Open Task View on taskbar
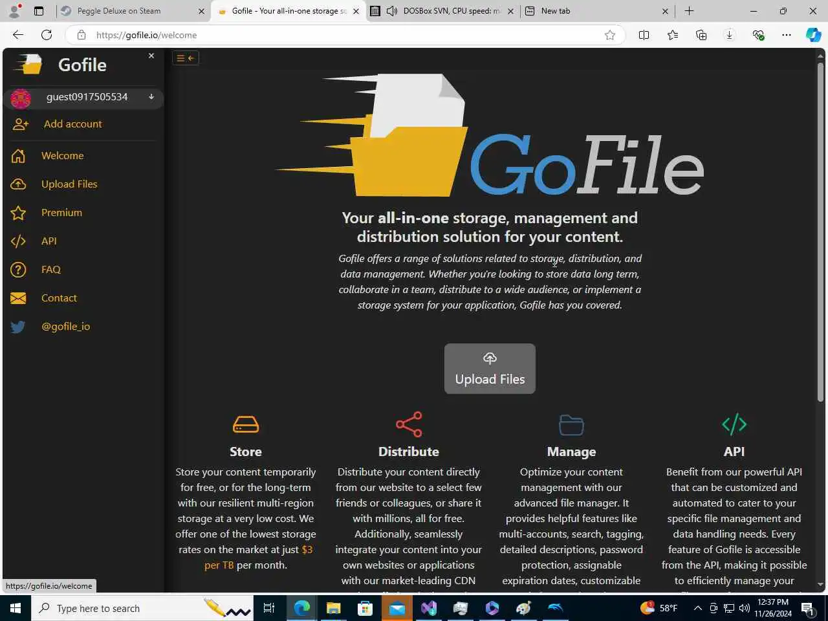The width and height of the screenshot is (828, 621). pyautogui.click(x=269, y=608)
